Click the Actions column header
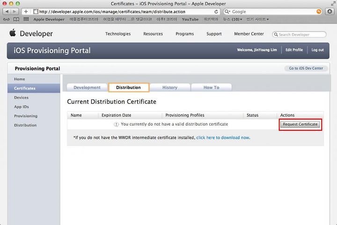 point(287,115)
